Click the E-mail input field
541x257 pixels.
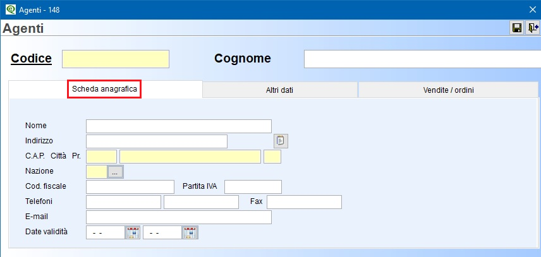[179, 217]
